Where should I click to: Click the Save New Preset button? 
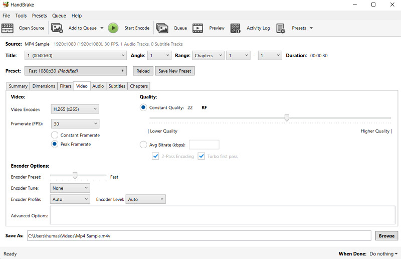pyautogui.click(x=174, y=71)
